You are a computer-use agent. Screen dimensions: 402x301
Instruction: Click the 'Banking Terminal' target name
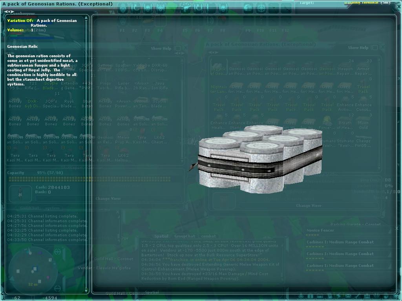click(361, 3)
